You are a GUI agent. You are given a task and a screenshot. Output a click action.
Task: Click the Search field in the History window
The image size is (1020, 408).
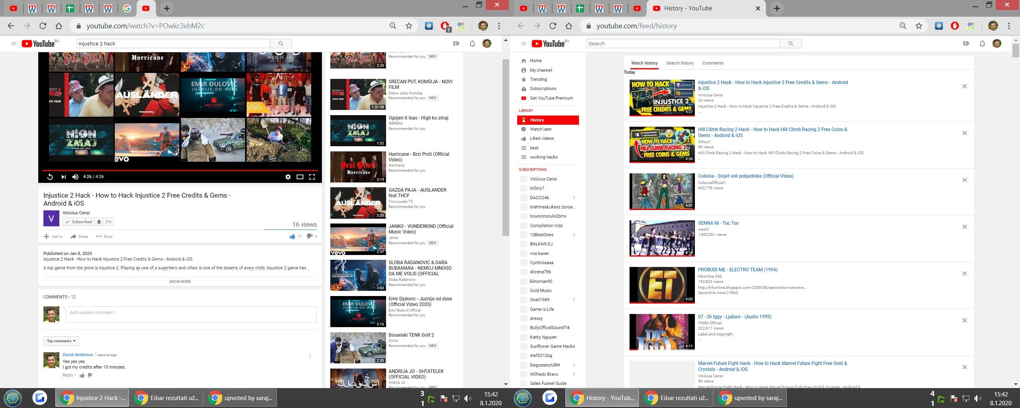(x=683, y=44)
